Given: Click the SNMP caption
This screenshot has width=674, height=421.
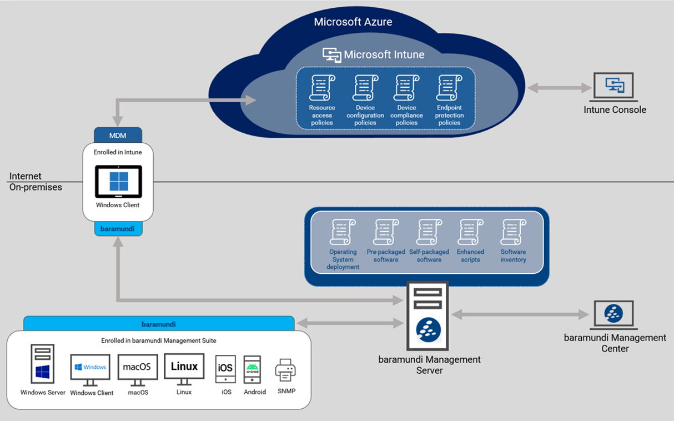Looking at the screenshot, I should pyautogui.click(x=286, y=391).
